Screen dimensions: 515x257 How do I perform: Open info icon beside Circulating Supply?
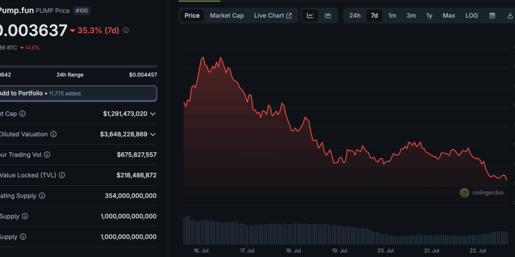pyautogui.click(x=42, y=196)
